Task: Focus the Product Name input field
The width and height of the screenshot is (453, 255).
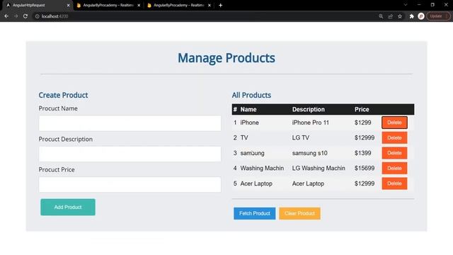Action: point(130,123)
